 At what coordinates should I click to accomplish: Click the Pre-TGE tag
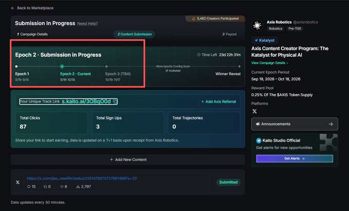pos(295,29)
